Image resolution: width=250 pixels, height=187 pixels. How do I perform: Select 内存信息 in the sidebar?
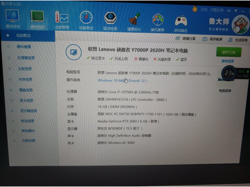pyautogui.click(x=26, y=79)
